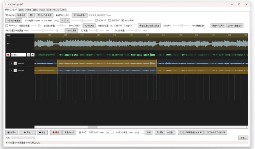Image resolution: width=255 pixels, height=149 pixels.
Task: Switch to the 個別ノイズカット tab
Action: [39, 10]
